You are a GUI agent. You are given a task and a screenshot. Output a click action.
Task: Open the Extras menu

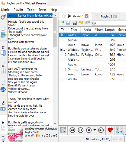click(43, 10)
